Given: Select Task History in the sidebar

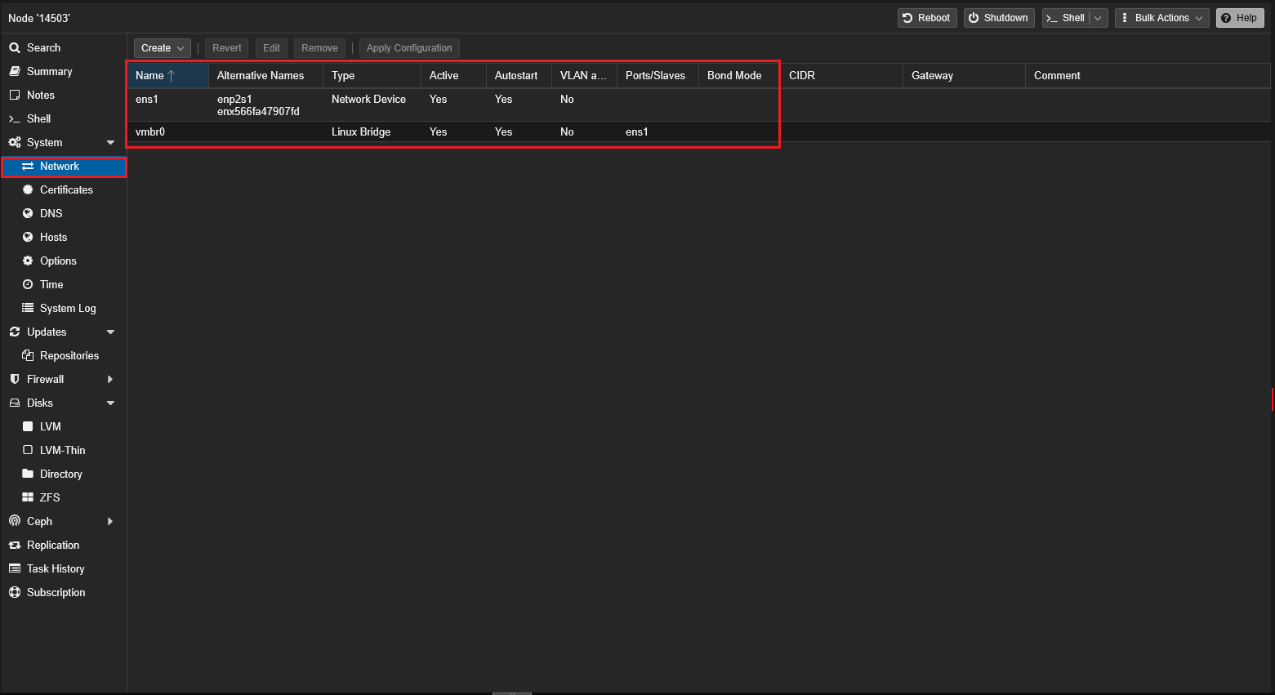Looking at the screenshot, I should [x=56, y=568].
